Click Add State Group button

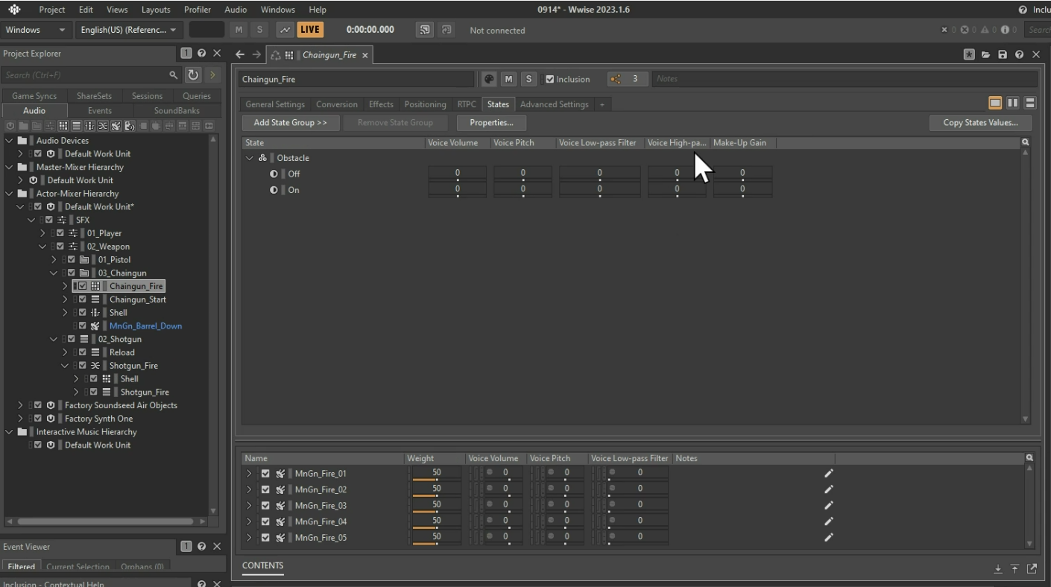coord(291,123)
